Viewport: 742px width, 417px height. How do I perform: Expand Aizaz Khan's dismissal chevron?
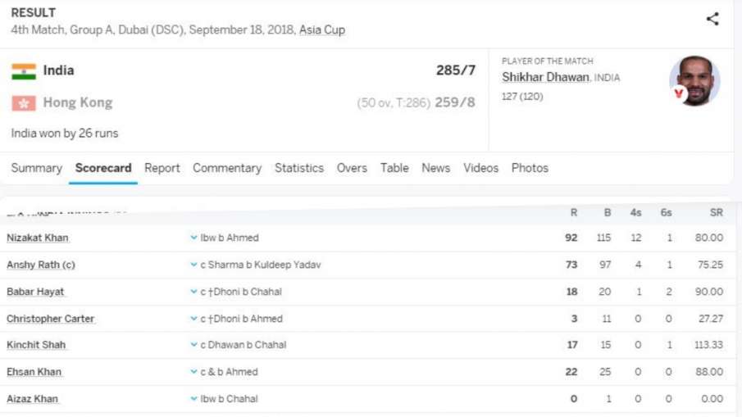coord(194,399)
